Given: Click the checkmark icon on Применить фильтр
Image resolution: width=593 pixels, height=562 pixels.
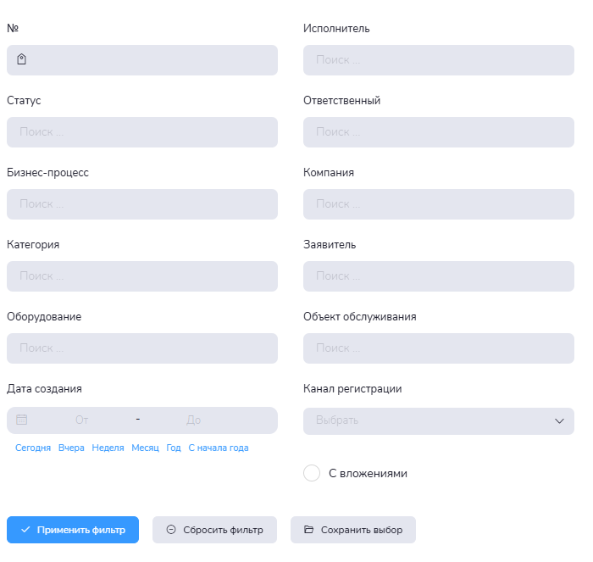Looking at the screenshot, I should pos(25,530).
